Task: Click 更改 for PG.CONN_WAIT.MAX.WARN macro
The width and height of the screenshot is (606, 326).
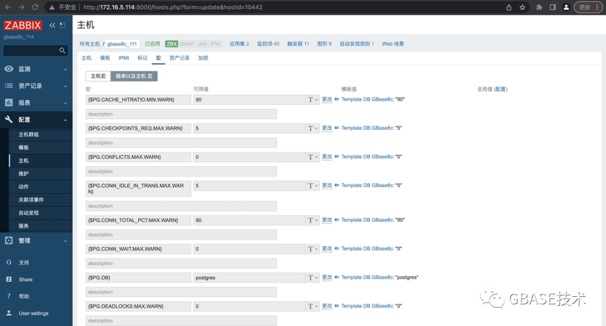Action: (x=327, y=249)
